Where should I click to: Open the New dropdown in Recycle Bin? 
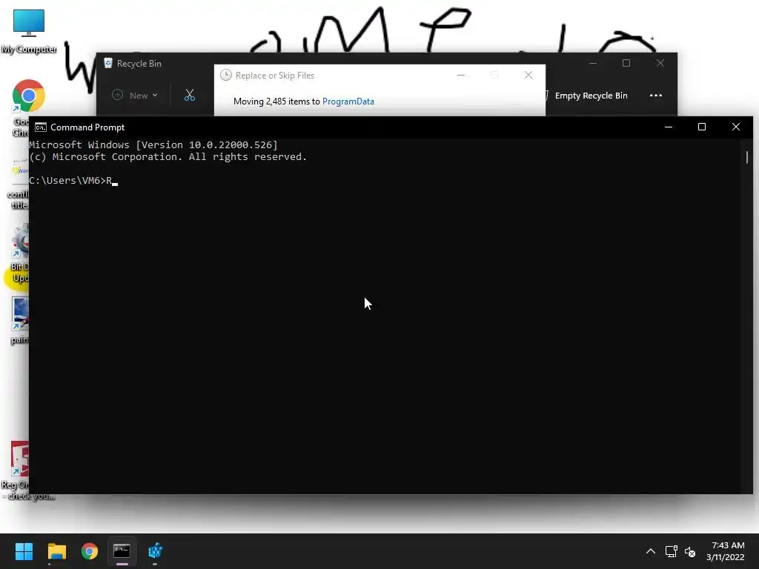(135, 96)
